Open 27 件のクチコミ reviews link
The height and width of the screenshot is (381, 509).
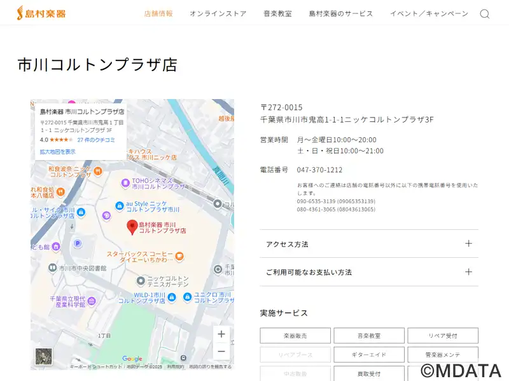pyautogui.click(x=96, y=140)
